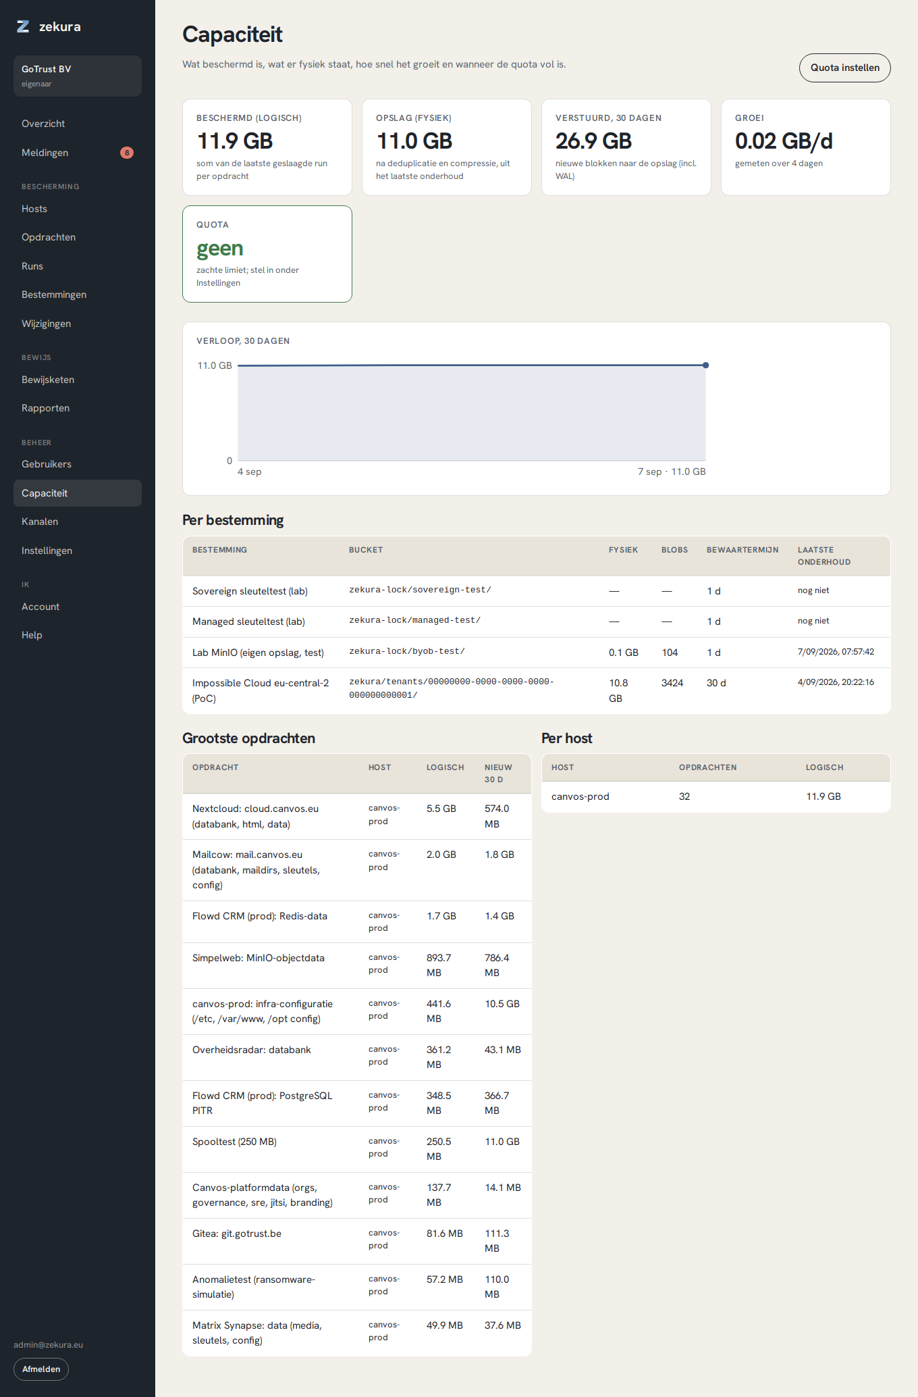Open the Help page

pos(78,635)
